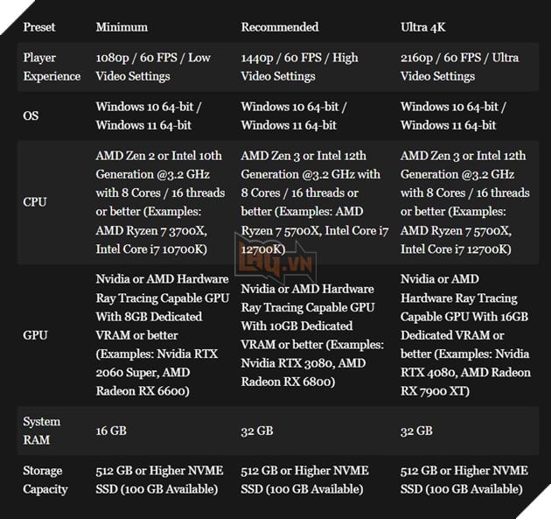The width and height of the screenshot is (551, 519).
Task: Click the Minimum CPU cell mentioning Ryzen 7 3700X
Action: 160,202
